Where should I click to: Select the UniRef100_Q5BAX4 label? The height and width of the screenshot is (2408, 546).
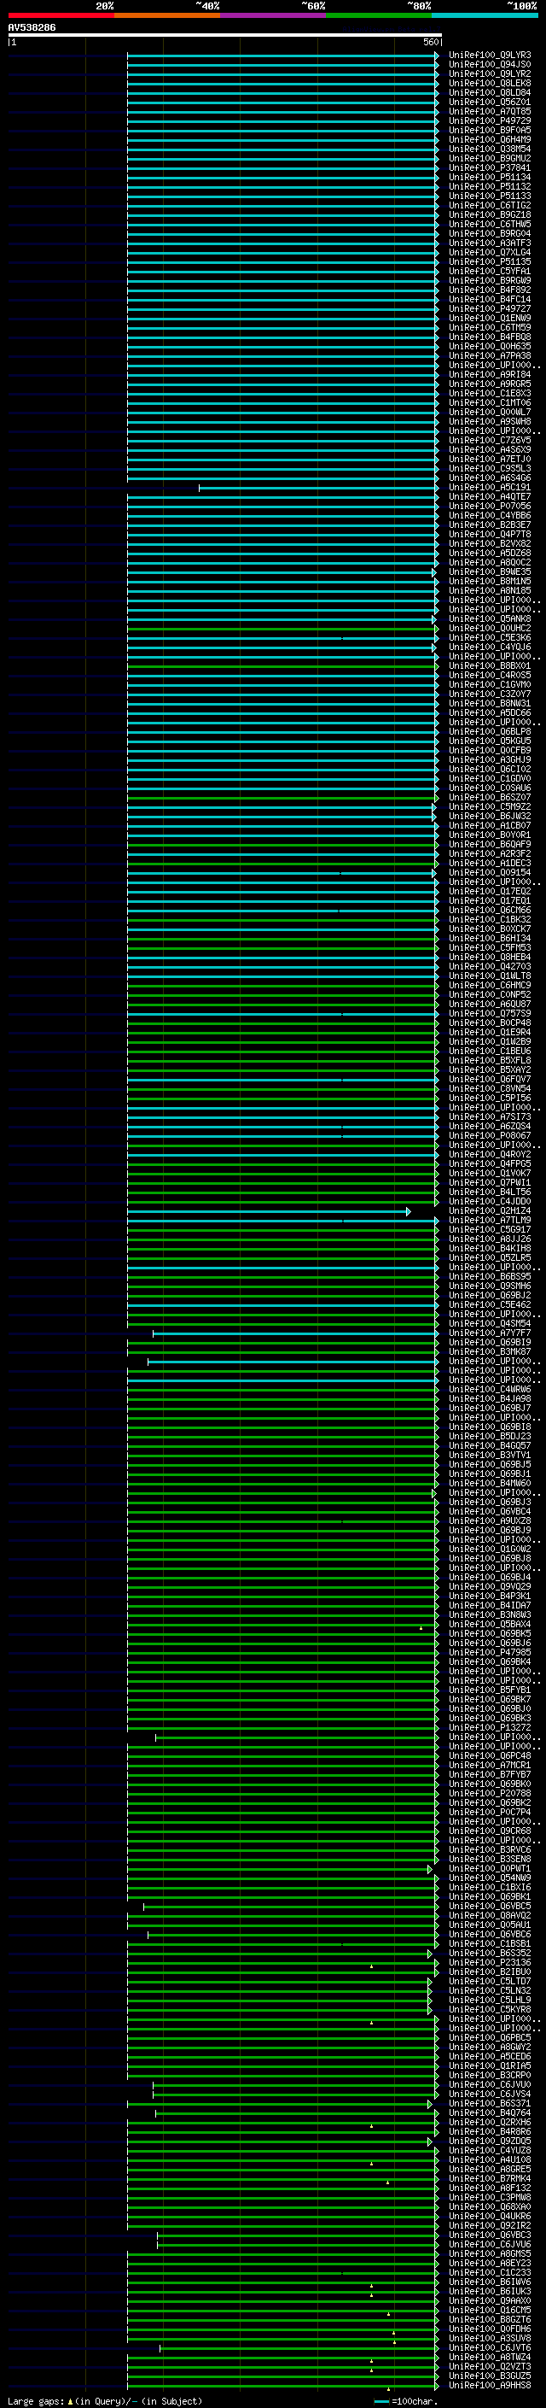(x=490, y=1624)
